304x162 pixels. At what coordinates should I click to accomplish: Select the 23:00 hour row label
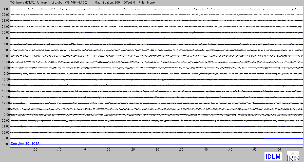[x=6, y=138]
